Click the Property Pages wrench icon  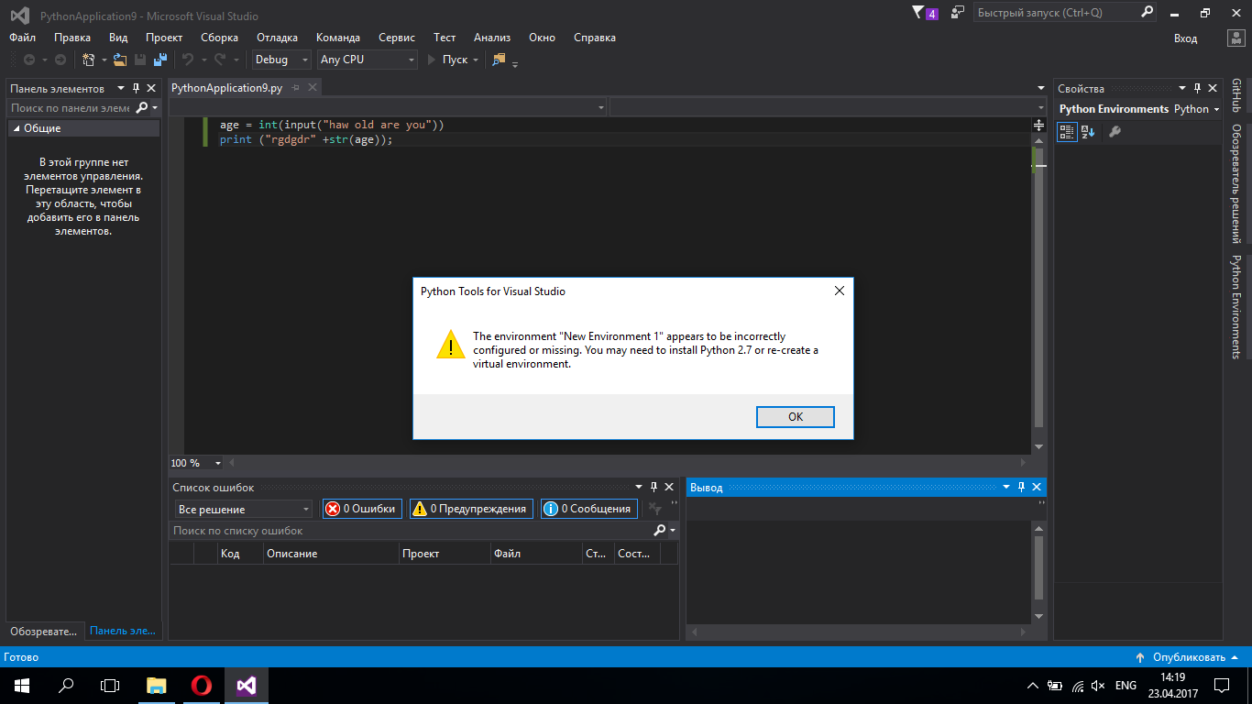(1115, 132)
